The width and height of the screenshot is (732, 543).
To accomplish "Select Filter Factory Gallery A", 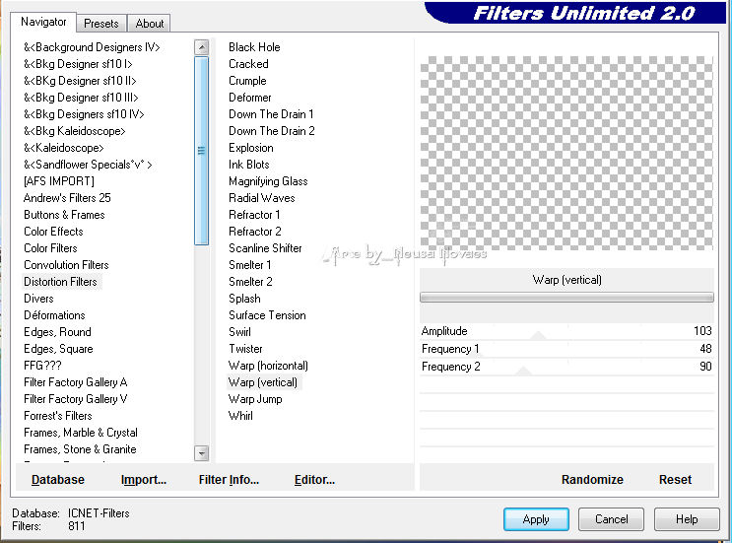I will (76, 382).
